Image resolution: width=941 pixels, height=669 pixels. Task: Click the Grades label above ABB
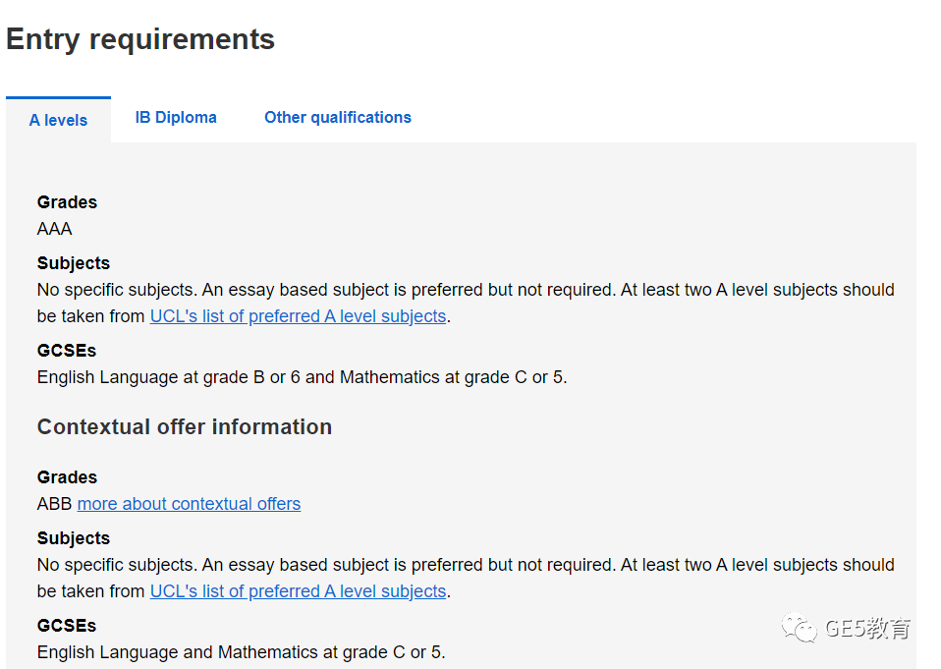(x=67, y=477)
